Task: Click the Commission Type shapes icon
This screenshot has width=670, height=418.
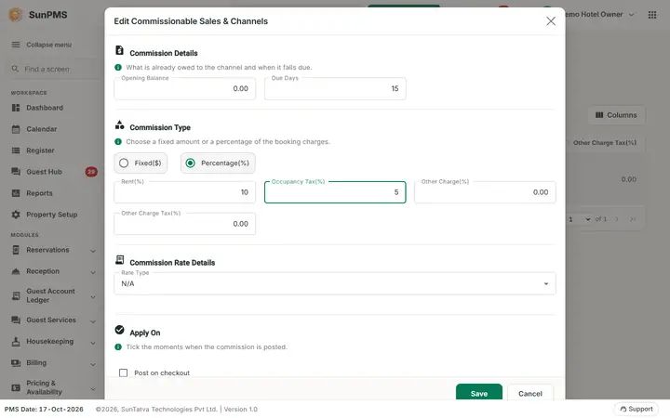Action: [x=120, y=125]
